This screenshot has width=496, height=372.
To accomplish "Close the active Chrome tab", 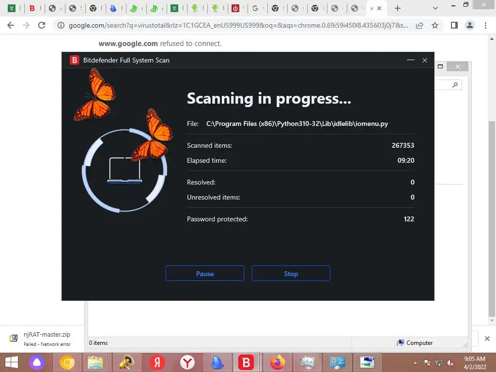I will tap(379, 9).
